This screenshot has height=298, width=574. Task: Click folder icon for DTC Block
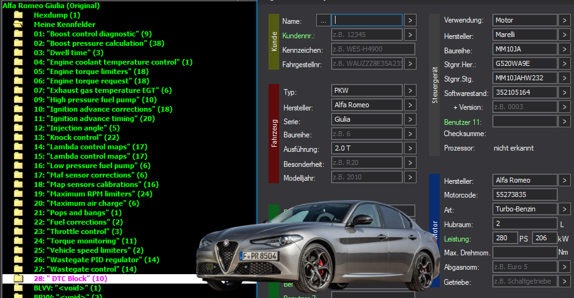[x=18, y=279]
